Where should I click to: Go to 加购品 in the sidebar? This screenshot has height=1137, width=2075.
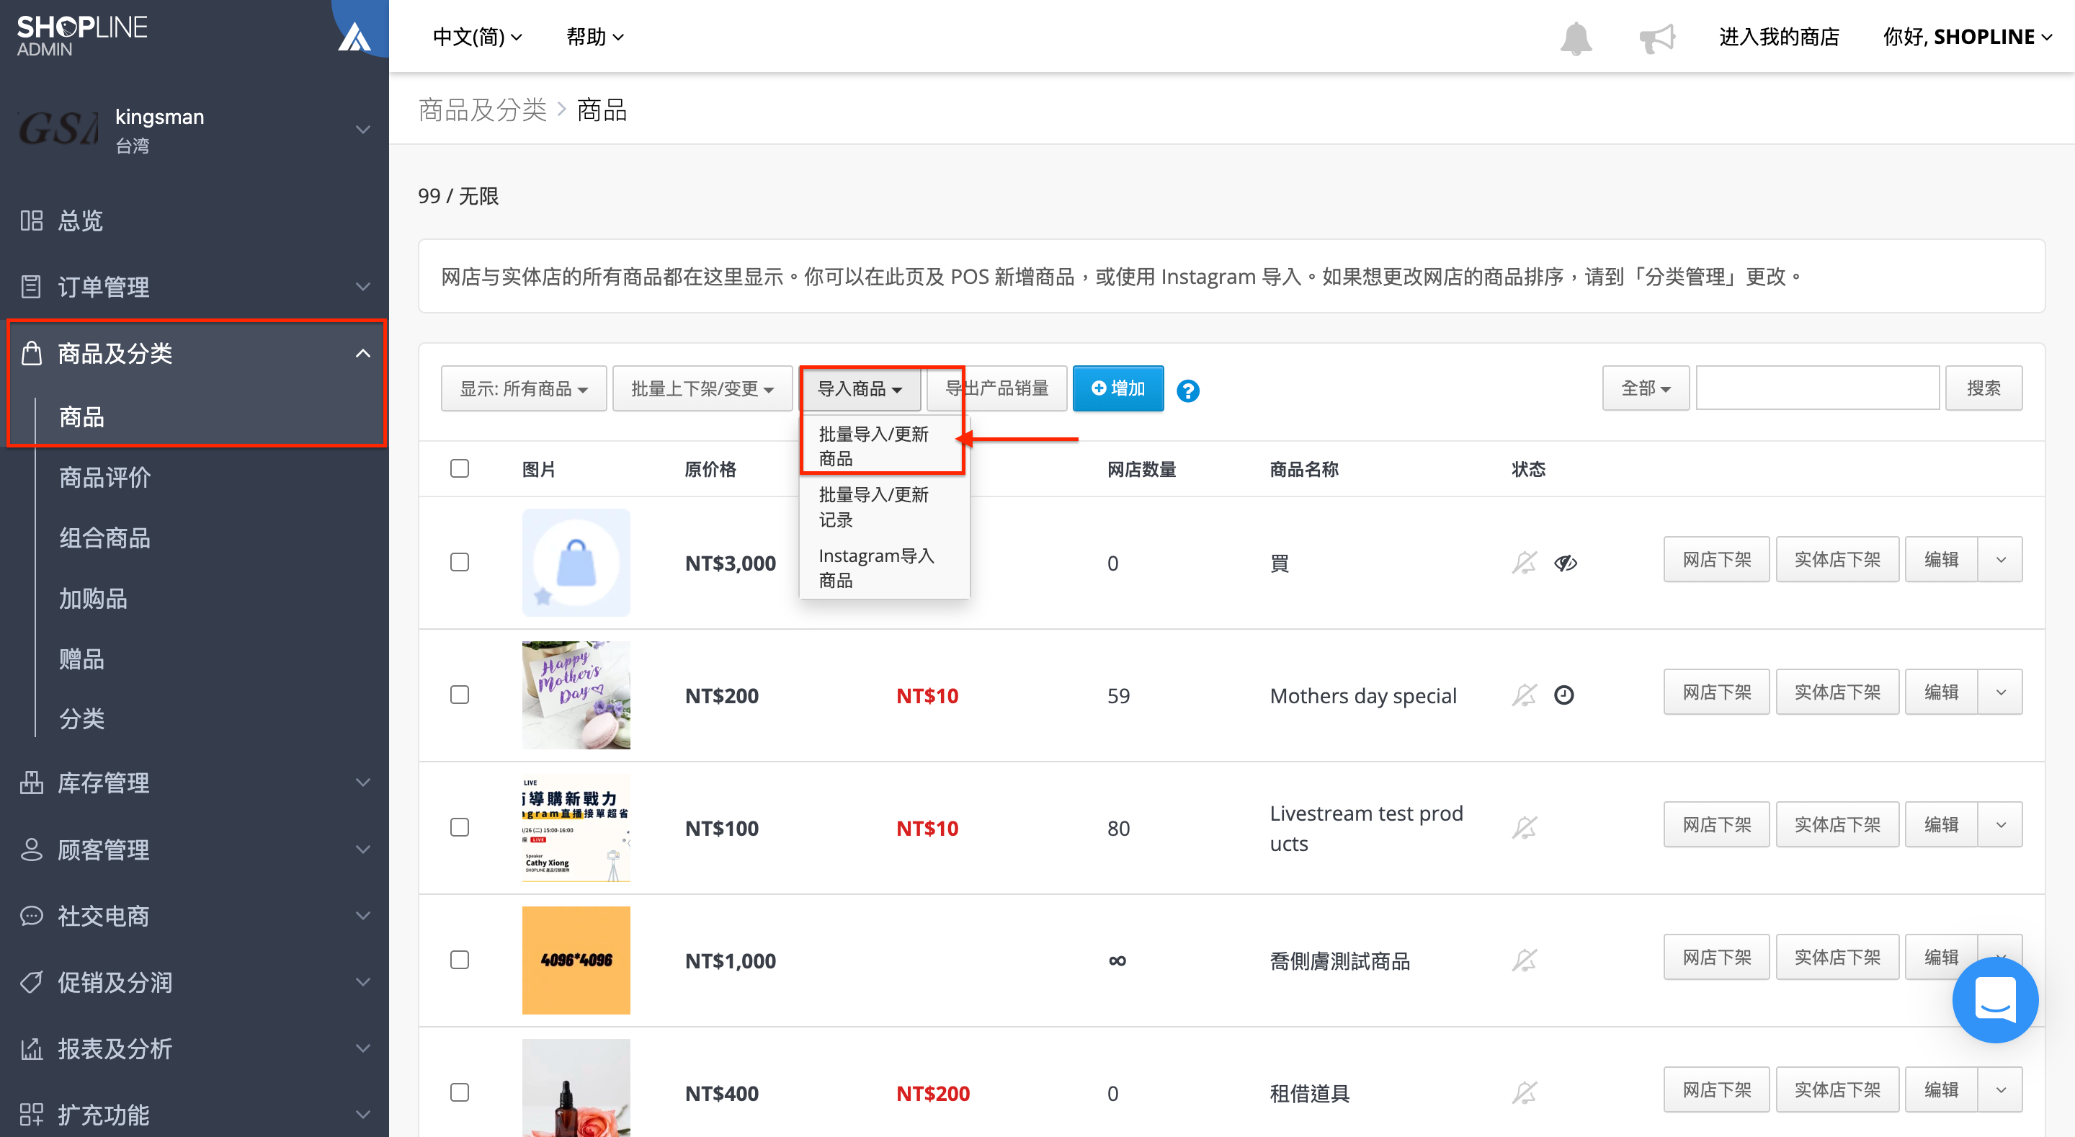click(x=94, y=598)
